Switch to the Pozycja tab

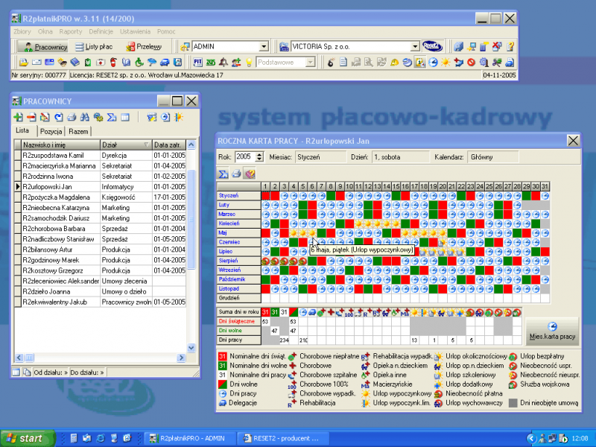51,131
